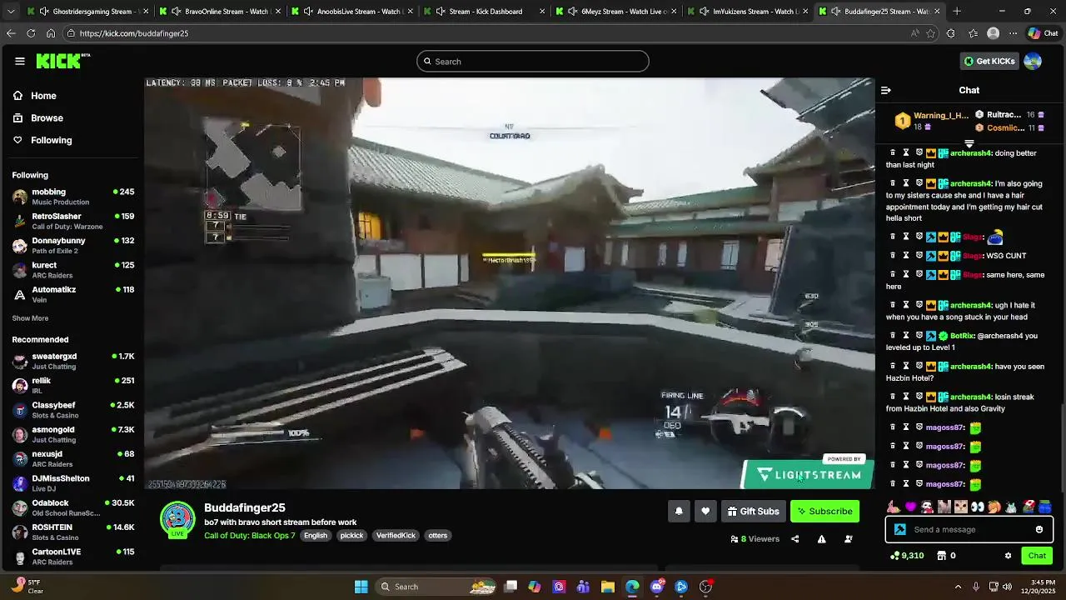
Task: Open top gifter Warning_I_H... entry
Action: (932, 121)
